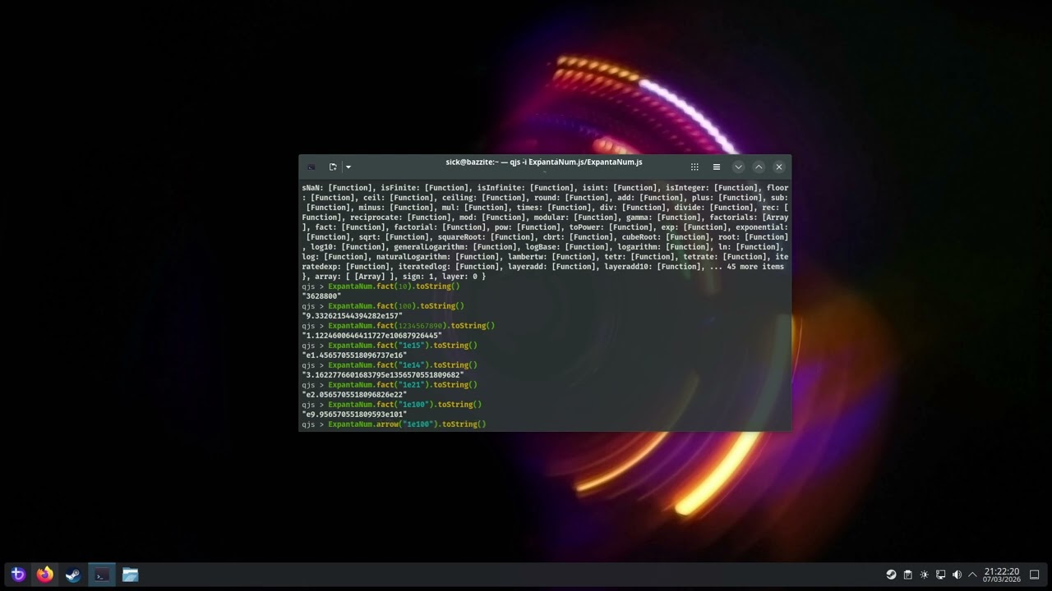Click the ExpantaNum.fact("1e14") command line

pyautogui.click(x=390, y=365)
